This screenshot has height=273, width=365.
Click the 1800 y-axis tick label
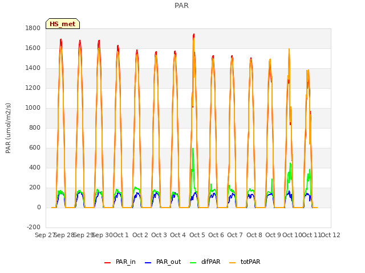[x=33, y=28]
